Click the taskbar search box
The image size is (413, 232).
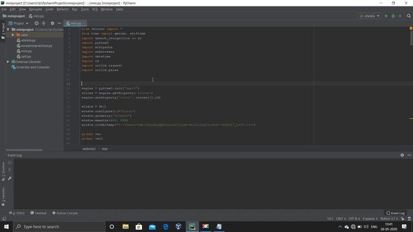[59, 226]
